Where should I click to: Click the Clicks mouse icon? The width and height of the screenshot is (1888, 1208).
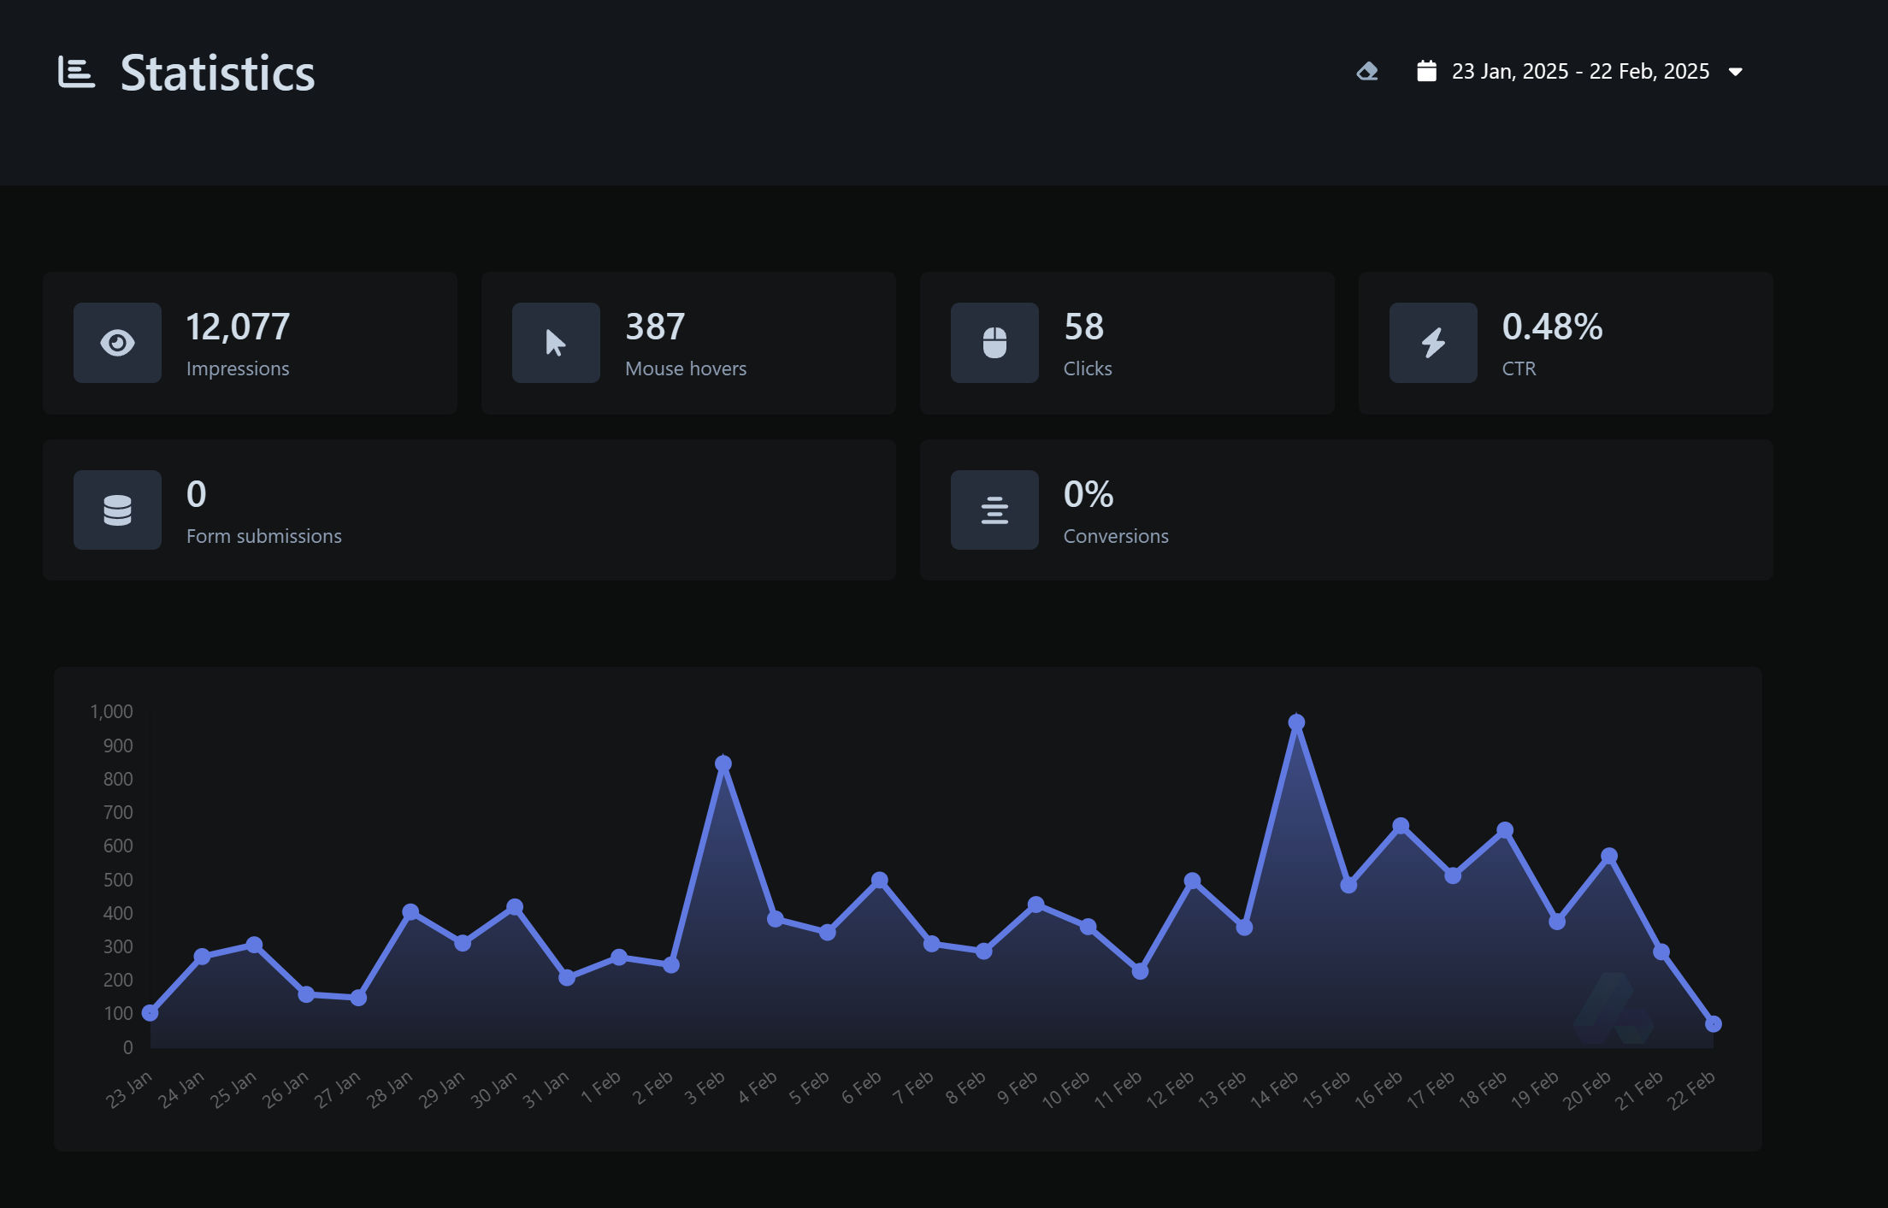point(994,343)
